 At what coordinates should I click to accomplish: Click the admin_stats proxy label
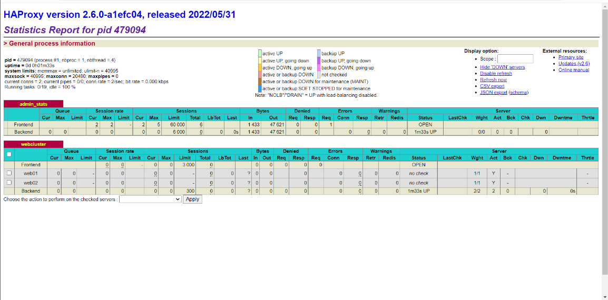tap(33, 104)
